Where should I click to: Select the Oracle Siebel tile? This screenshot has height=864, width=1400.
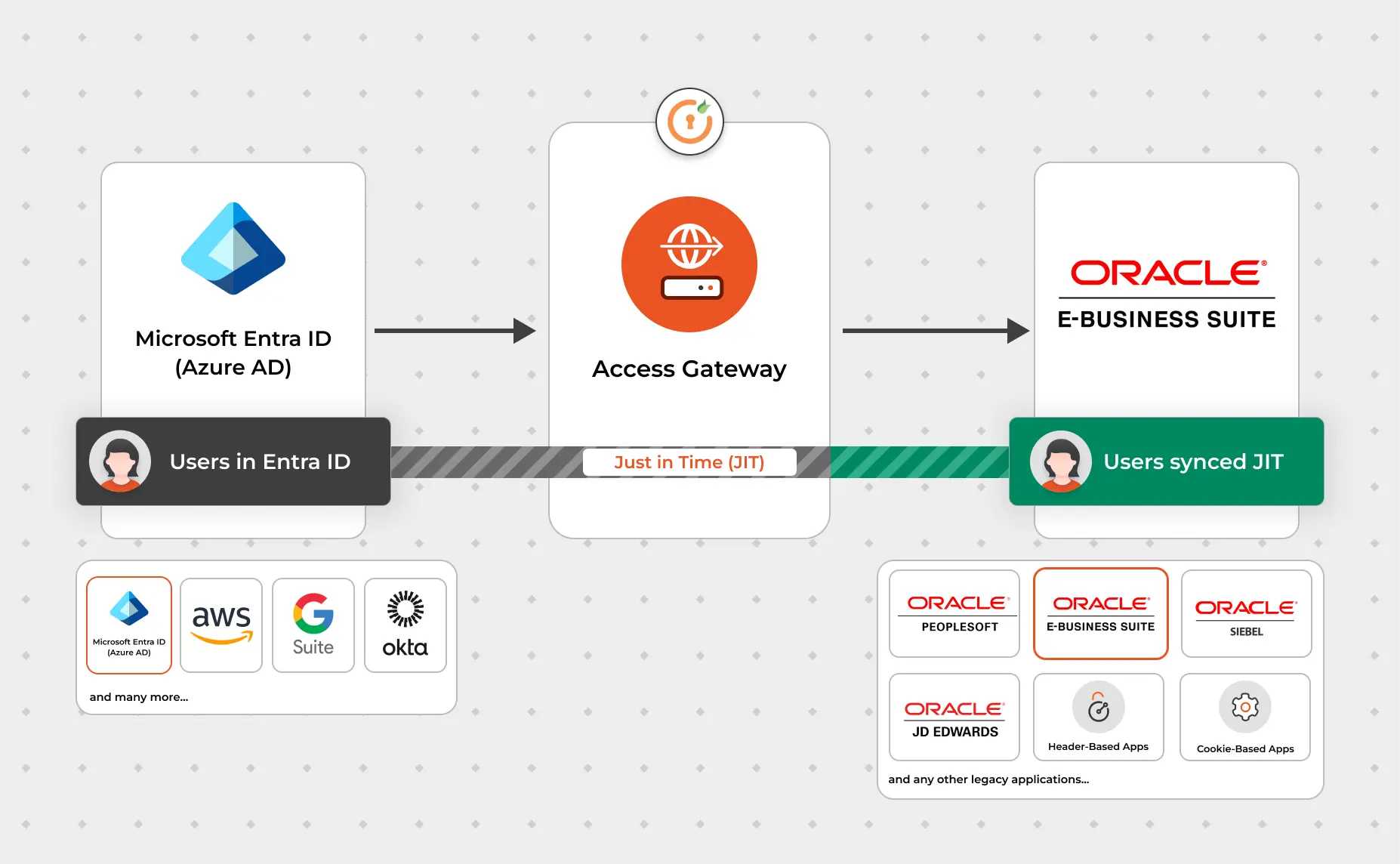1246,613
